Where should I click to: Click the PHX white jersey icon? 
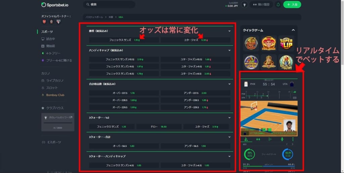point(246,84)
